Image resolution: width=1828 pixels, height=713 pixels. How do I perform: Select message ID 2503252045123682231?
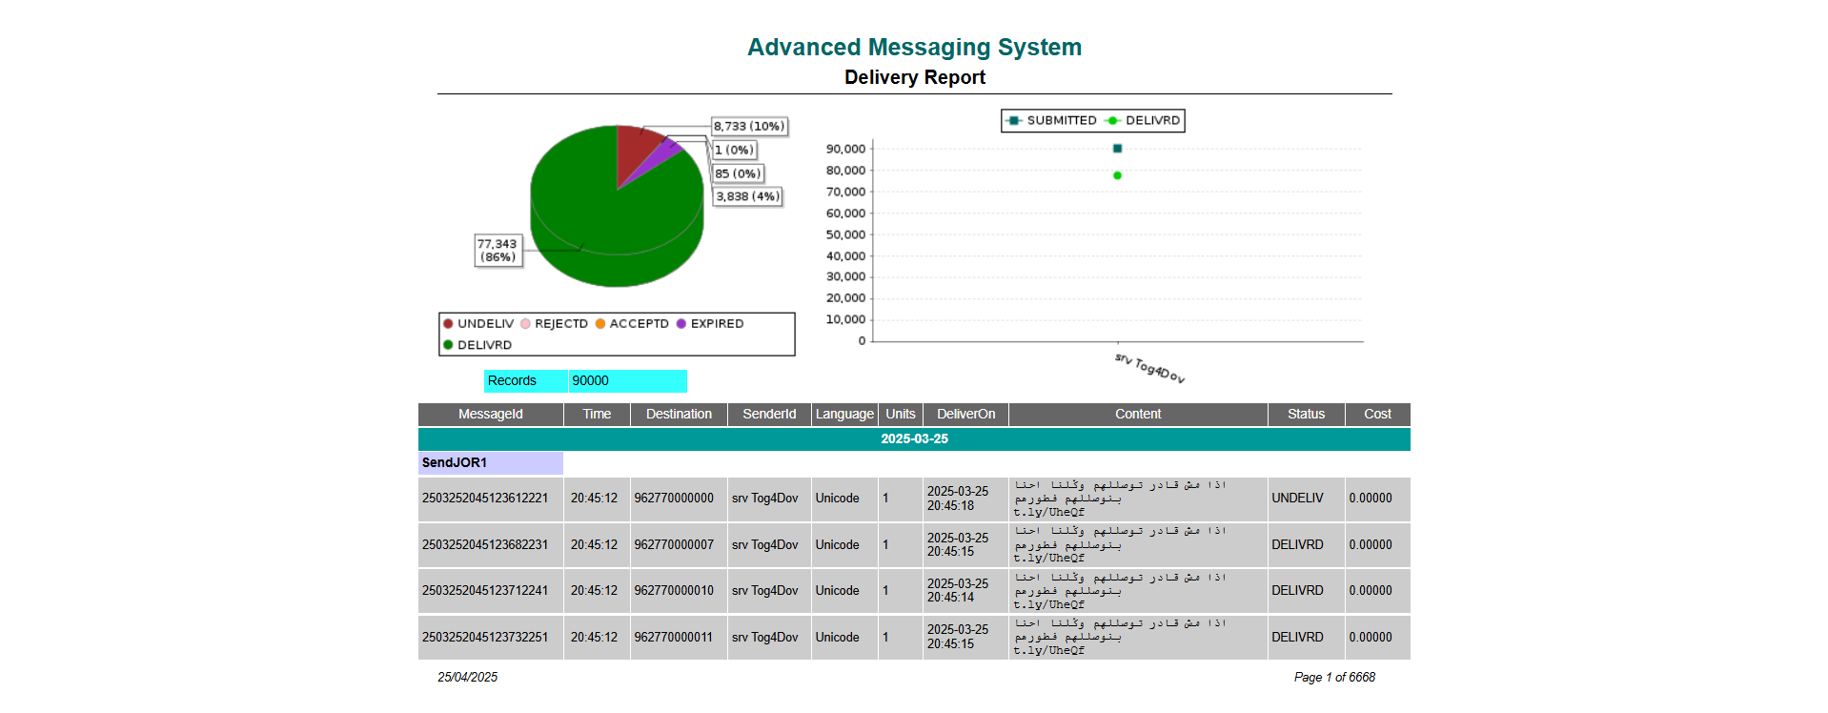tap(485, 545)
